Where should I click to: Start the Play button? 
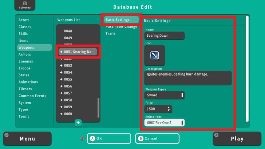click(237, 139)
